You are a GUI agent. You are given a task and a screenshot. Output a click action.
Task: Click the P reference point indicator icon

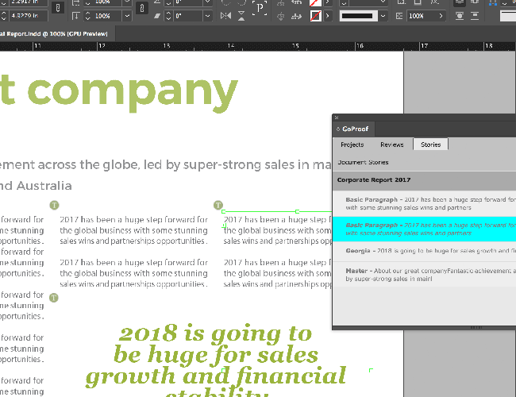tap(260, 9)
